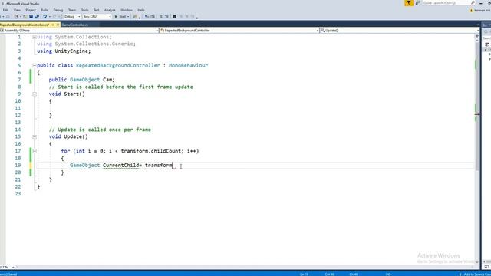Open the editor zoom percentage dropdown
491x276 pixels.
13,268
